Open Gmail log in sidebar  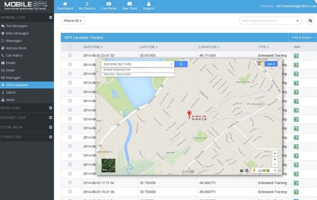tap(10, 70)
